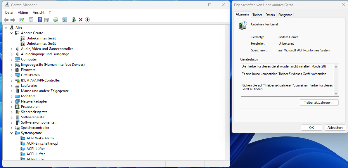Click the Treiber aktualisieren... button

pos(319,103)
